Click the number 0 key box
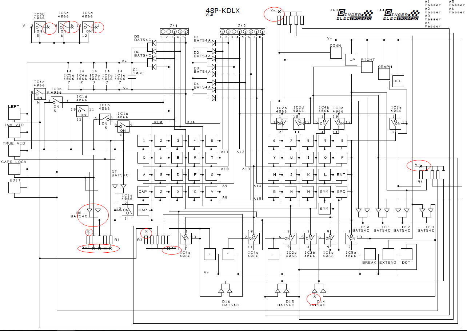The height and width of the screenshot is (331, 467). tap(341, 141)
